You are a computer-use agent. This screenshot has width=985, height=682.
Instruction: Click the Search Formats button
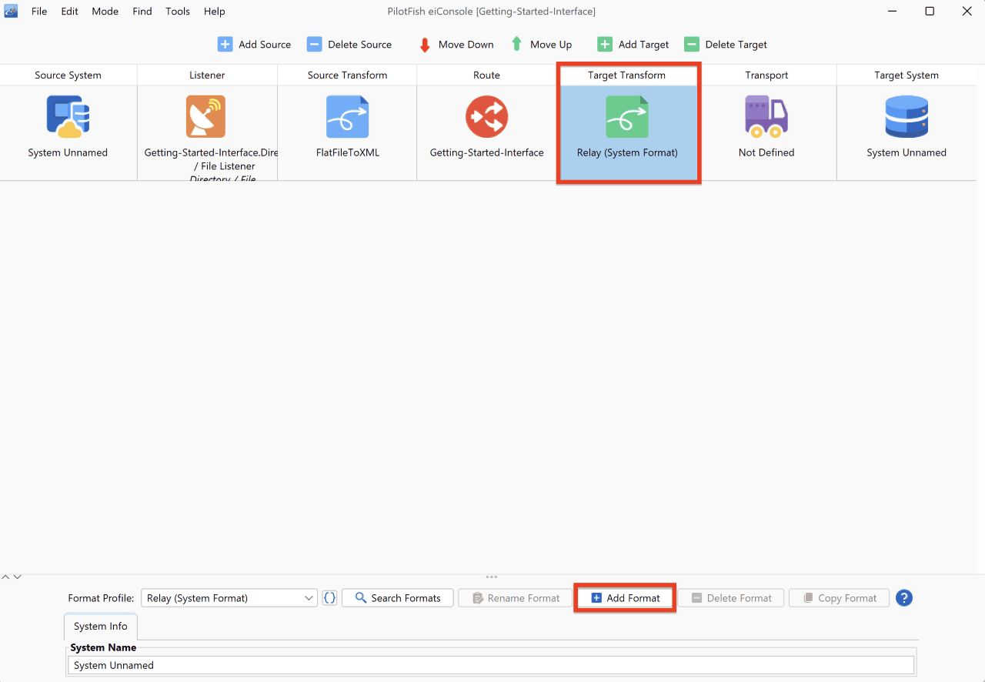pos(397,598)
